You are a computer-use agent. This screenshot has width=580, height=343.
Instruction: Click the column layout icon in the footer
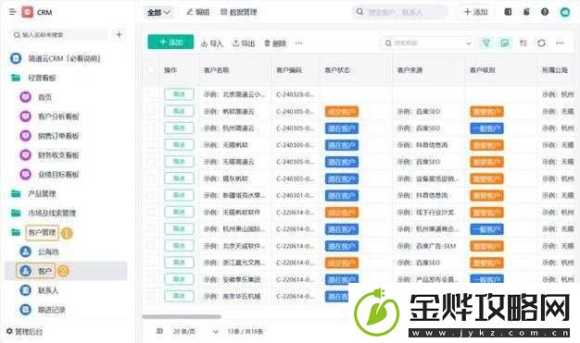(x=159, y=331)
